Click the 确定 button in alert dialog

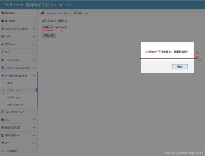tap(180, 67)
